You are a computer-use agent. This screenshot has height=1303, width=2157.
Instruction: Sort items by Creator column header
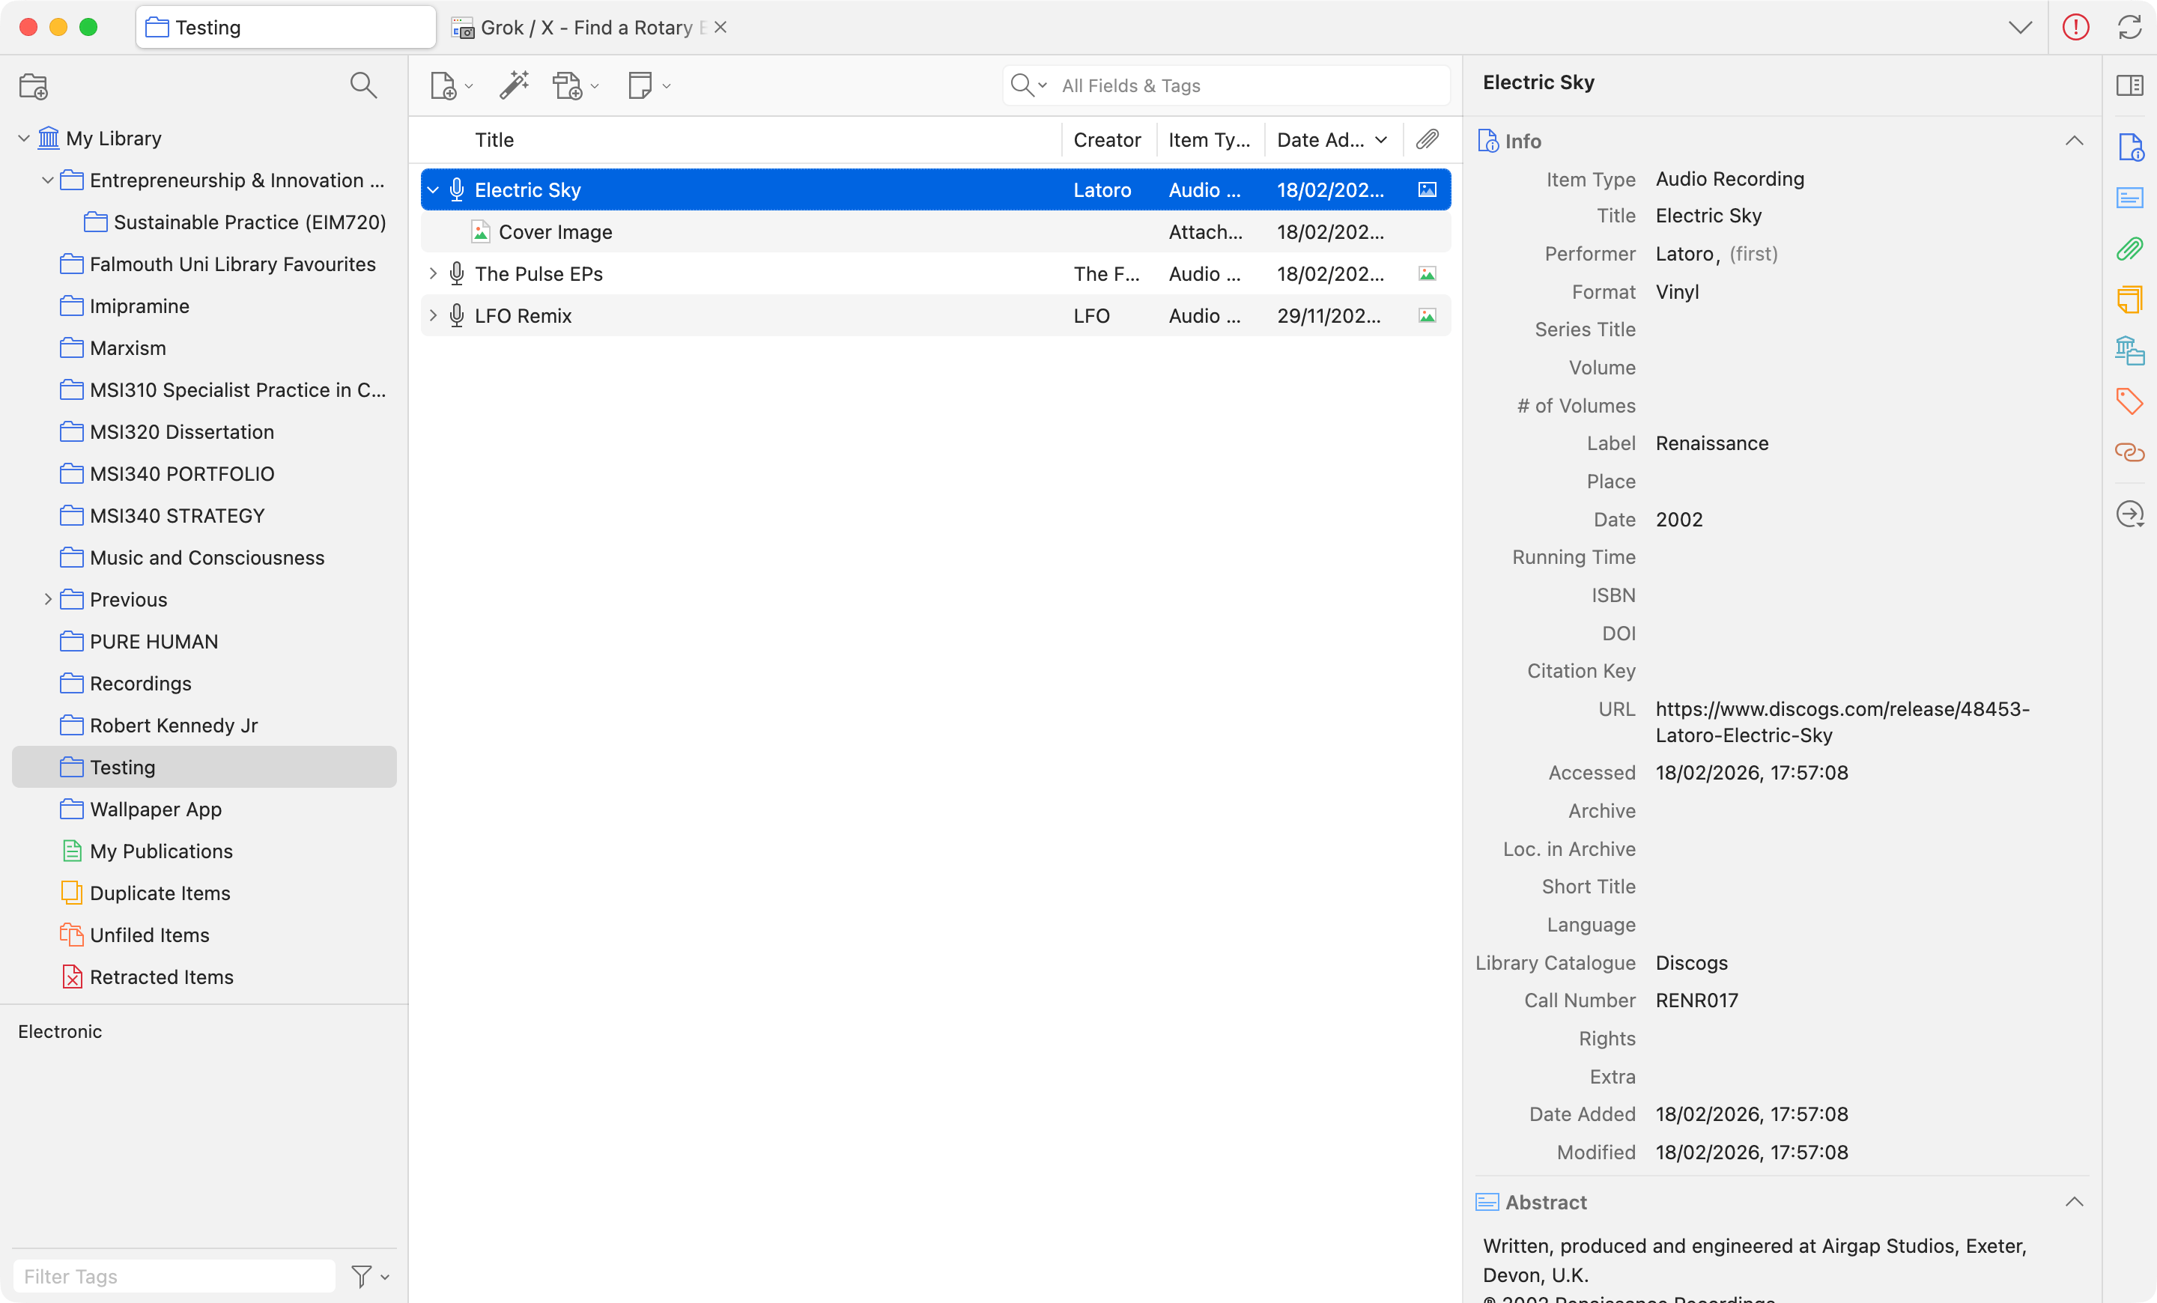1106,140
